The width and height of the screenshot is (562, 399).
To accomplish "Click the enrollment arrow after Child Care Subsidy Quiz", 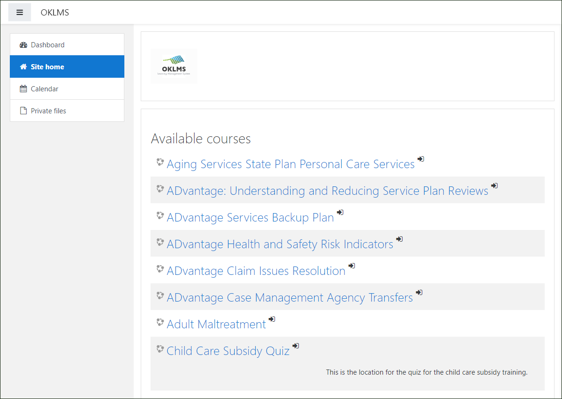I will (x=295, y=346).
